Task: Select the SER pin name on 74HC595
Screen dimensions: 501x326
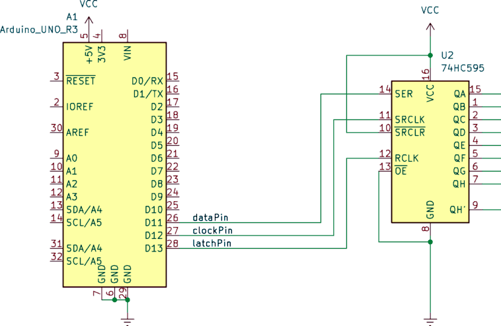Action: [x=404, y=94]
